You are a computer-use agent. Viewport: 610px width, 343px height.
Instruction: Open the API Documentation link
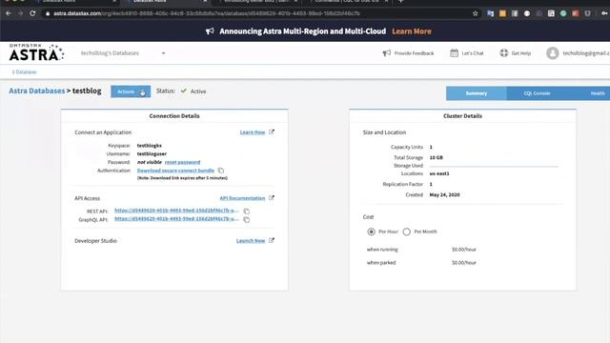(242, 198)
